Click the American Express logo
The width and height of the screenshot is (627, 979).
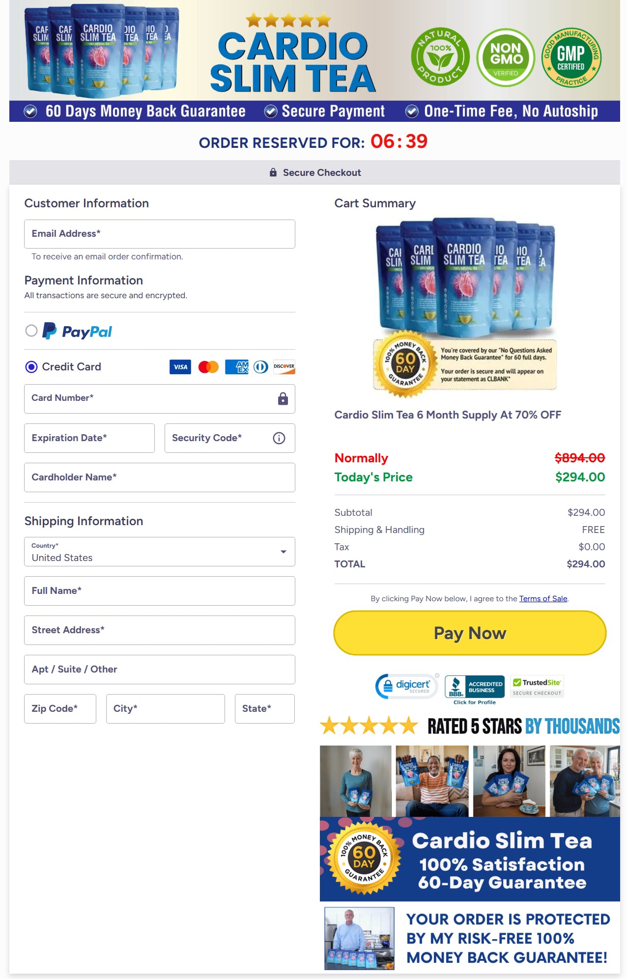(x=236, y=367)
